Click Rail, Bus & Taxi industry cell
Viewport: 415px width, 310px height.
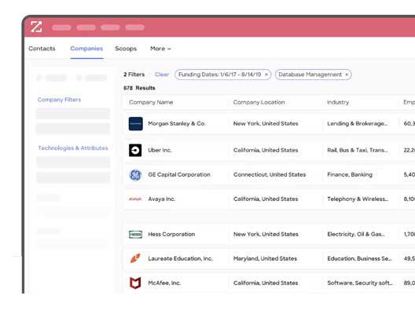[x=358, y=150]
